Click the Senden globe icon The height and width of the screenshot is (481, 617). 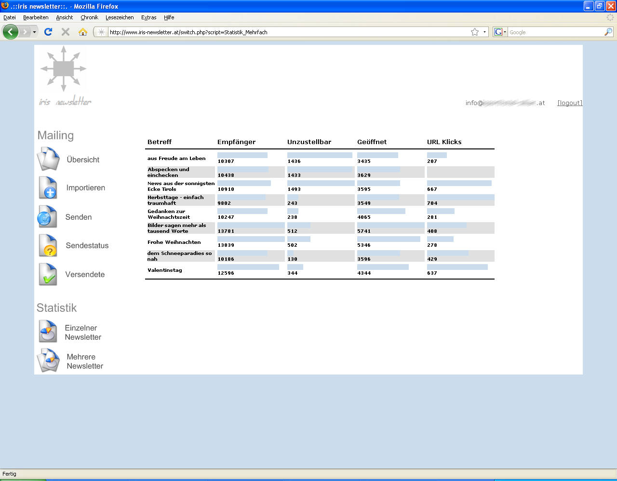coord(48,217)
